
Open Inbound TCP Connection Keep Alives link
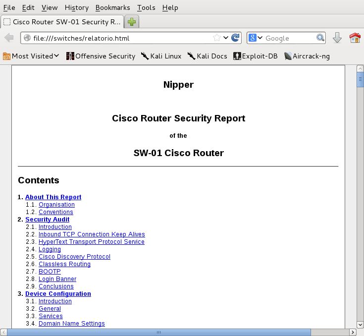point(92,234)
